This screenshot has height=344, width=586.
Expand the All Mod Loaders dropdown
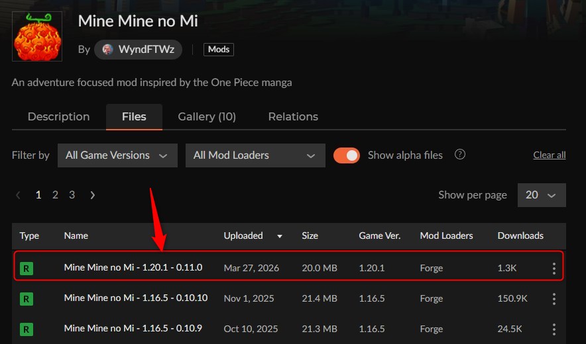(x=255, y=155)
